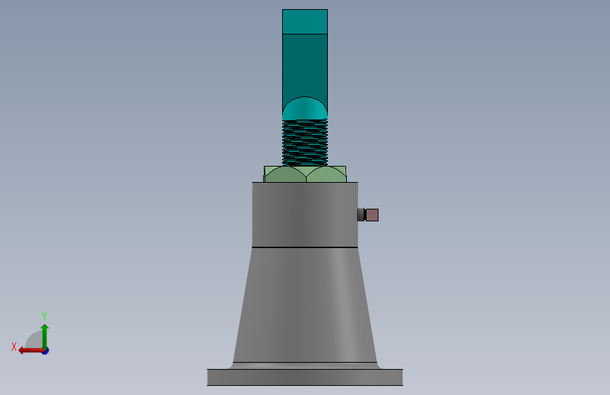Select the teal rounded dome above the threads
This screenshot has width=610, height=395.
pyautogui.click(x=305, y=110)
